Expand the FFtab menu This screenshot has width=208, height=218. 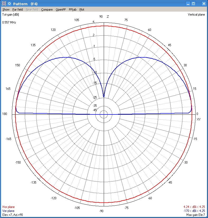coord(73,10)
